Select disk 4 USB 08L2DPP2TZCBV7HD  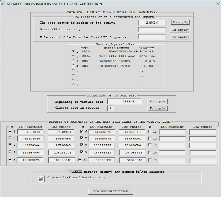pyautogui.click(x=73, y=66)
